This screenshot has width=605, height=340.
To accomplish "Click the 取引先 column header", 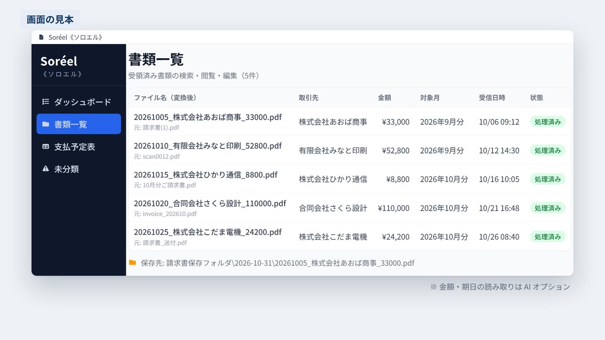I will coord(309,98).
